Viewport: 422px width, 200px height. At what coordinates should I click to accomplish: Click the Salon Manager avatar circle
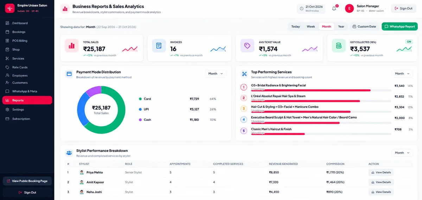click(349, 8)
